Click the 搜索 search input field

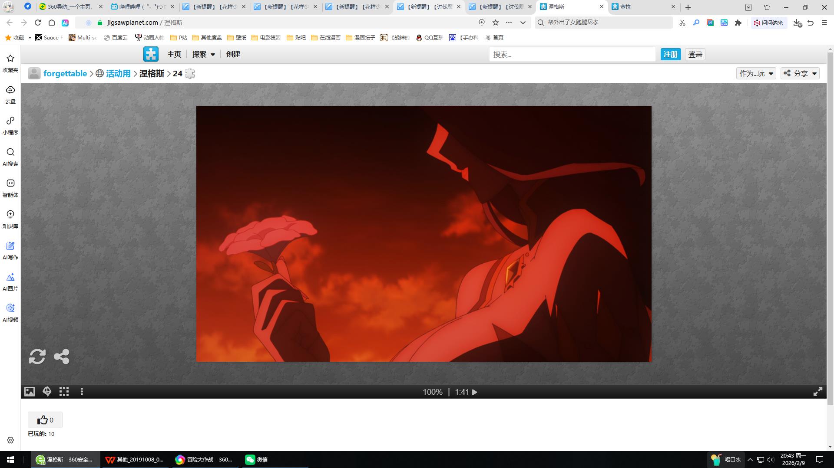(572, 54)
